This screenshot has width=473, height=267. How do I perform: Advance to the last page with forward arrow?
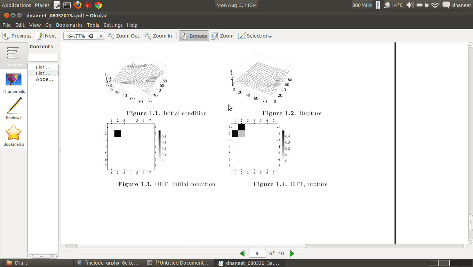click(x=292, y=253)
